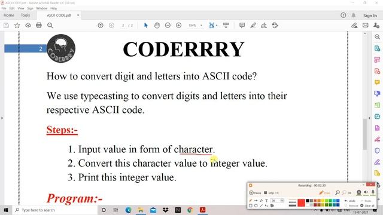Click the page number field
The height and width of the screenshot is (215, 383).
point(123,25)
